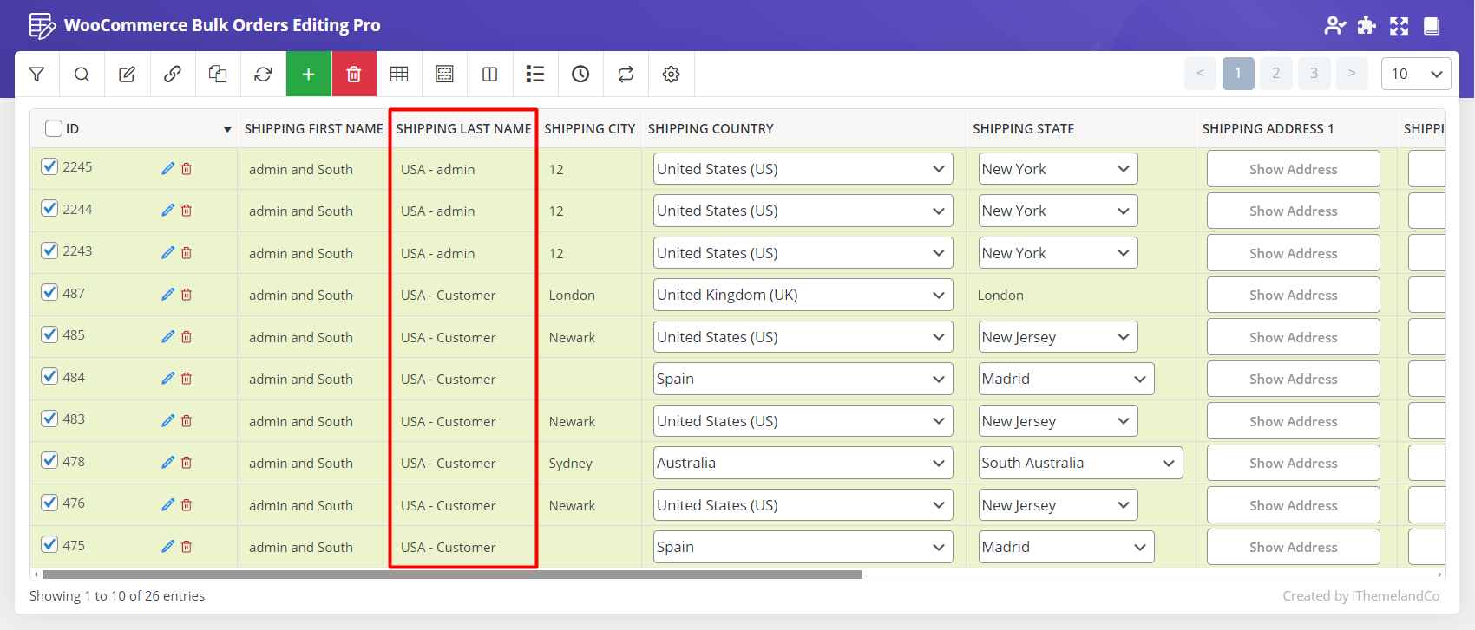The height and width of the screenshot is (630, 1475).
Task: Sort by Shipping Last Name column header
Action: tap(463, 128)
